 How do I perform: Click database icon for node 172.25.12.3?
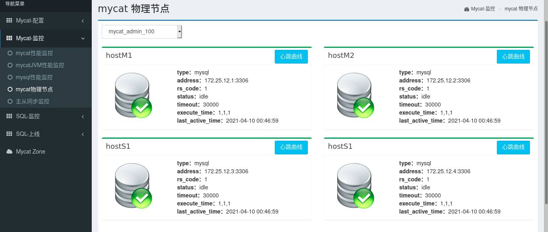[x=133, y=186]
